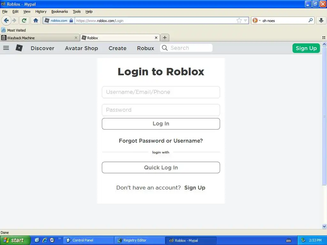Close the Roblox tab

pos(156,38)
